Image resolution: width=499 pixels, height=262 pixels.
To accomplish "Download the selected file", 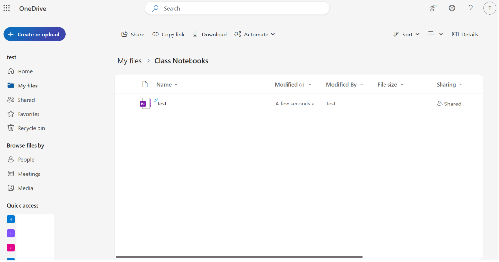I will coord(210,35).
